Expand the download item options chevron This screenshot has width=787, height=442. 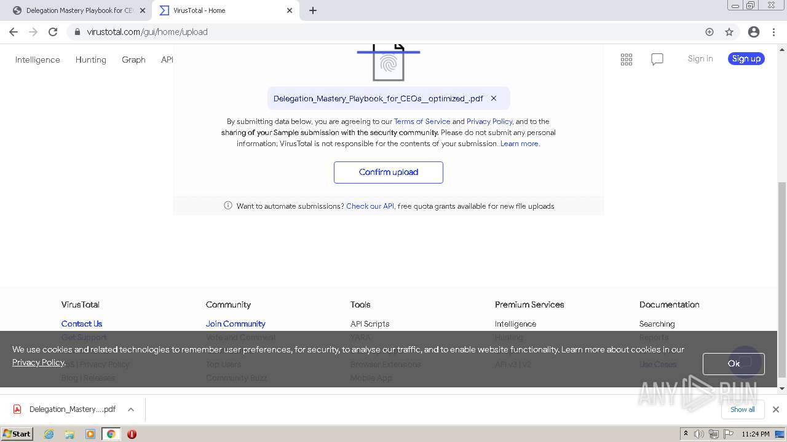click(131, 409)
